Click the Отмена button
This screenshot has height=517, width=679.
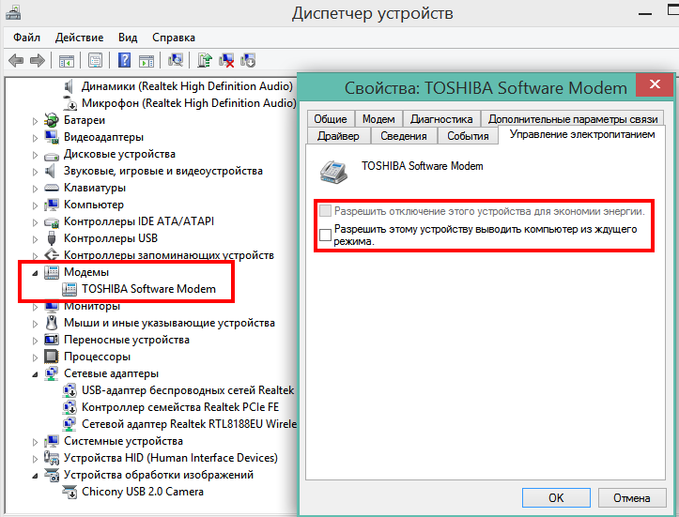pyautogui.click(x=632, y=498)
